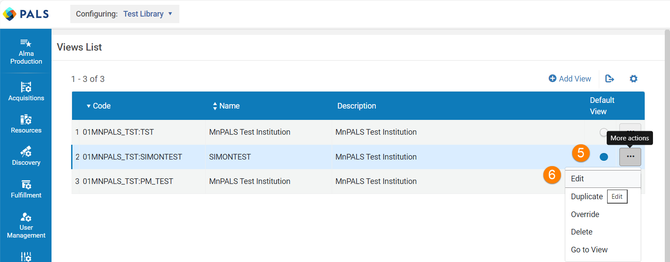This screenshot has width=670, height=262.
Task: Open Resources configuration
Action: [x=26, y=124]
